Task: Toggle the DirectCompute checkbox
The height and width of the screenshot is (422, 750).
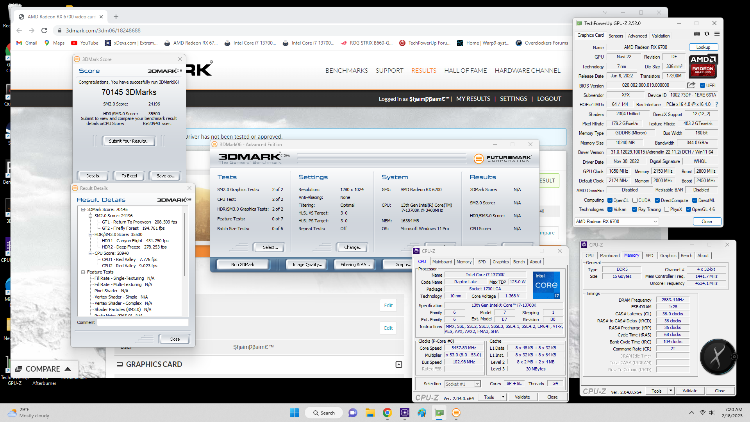Action: tap(657, 200)
